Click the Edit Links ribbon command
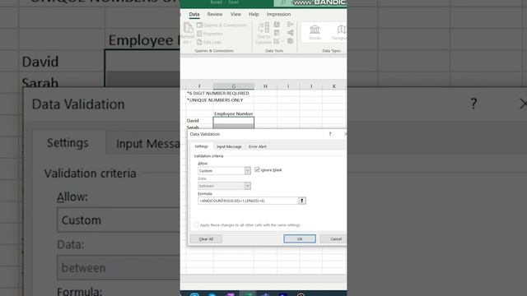Screen dimensions: 527x296 [x=209, y=42]
